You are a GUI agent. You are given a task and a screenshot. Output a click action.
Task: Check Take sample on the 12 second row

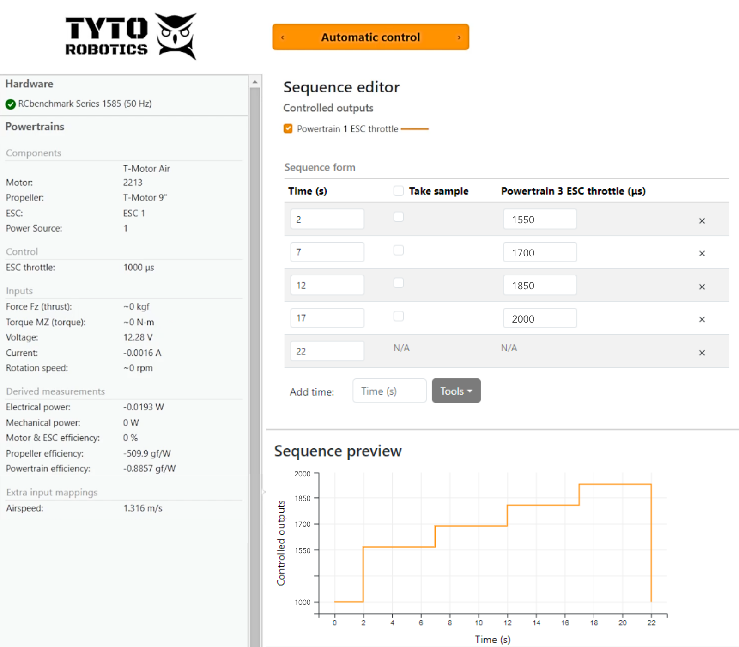pos(398,283)
